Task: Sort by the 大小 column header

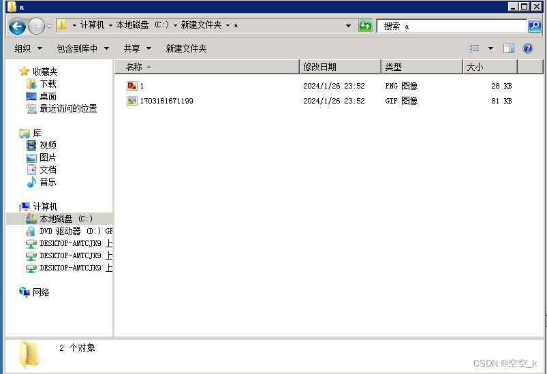Action: (x=490, y=67)
